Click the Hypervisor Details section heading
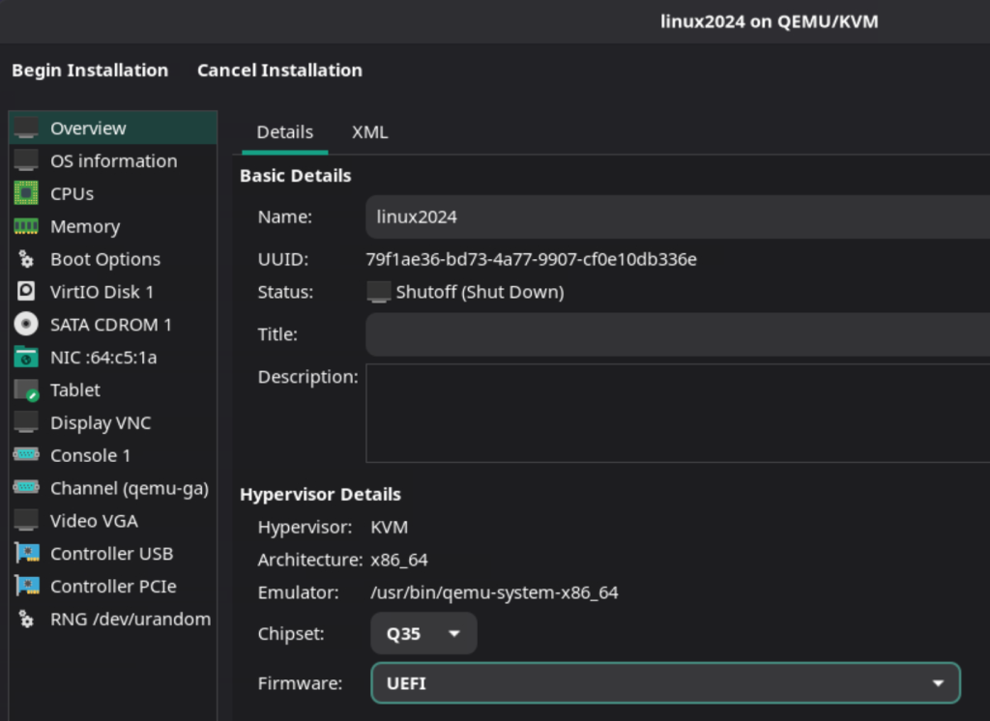990x721 pixels. tap(320, 494)
